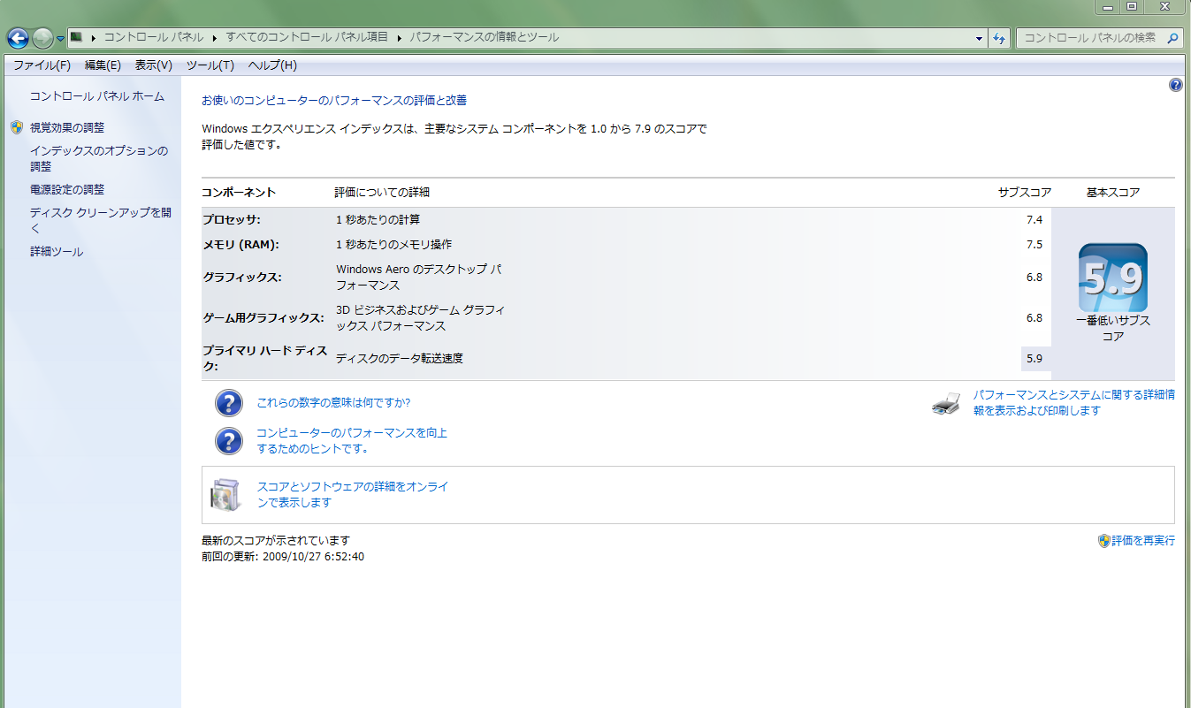The image size is (1191, 708).
Task: Click the 7.4 processor subscore
Action: [x=1034, y=219]
